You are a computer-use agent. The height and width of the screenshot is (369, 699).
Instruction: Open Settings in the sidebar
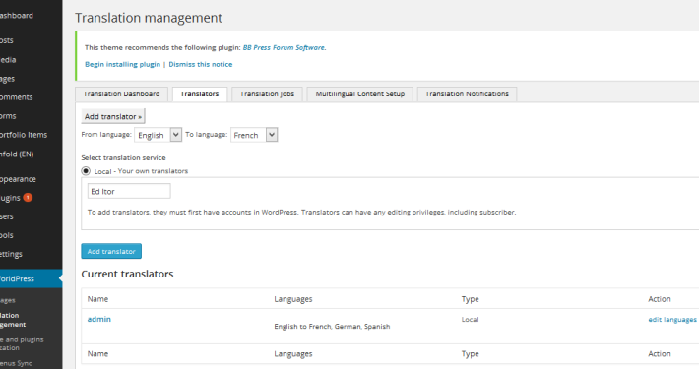coord(11,254)
